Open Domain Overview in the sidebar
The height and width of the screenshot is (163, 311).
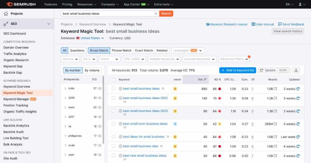[16, 48]
